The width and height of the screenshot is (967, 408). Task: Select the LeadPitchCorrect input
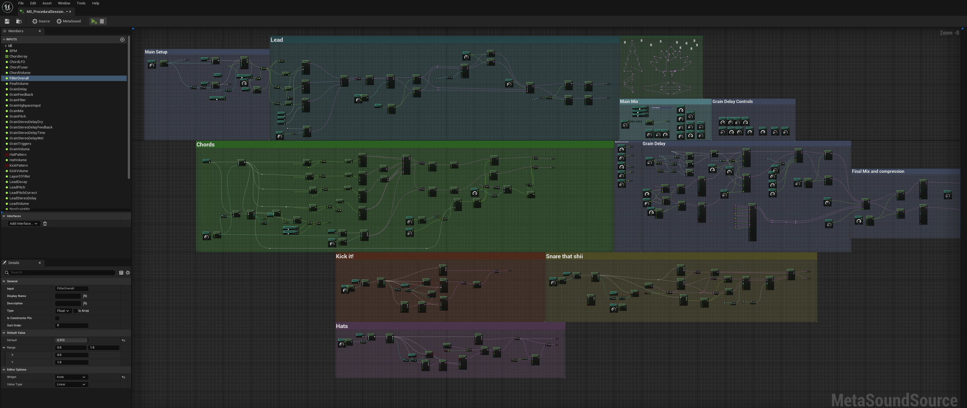point(23,193)
